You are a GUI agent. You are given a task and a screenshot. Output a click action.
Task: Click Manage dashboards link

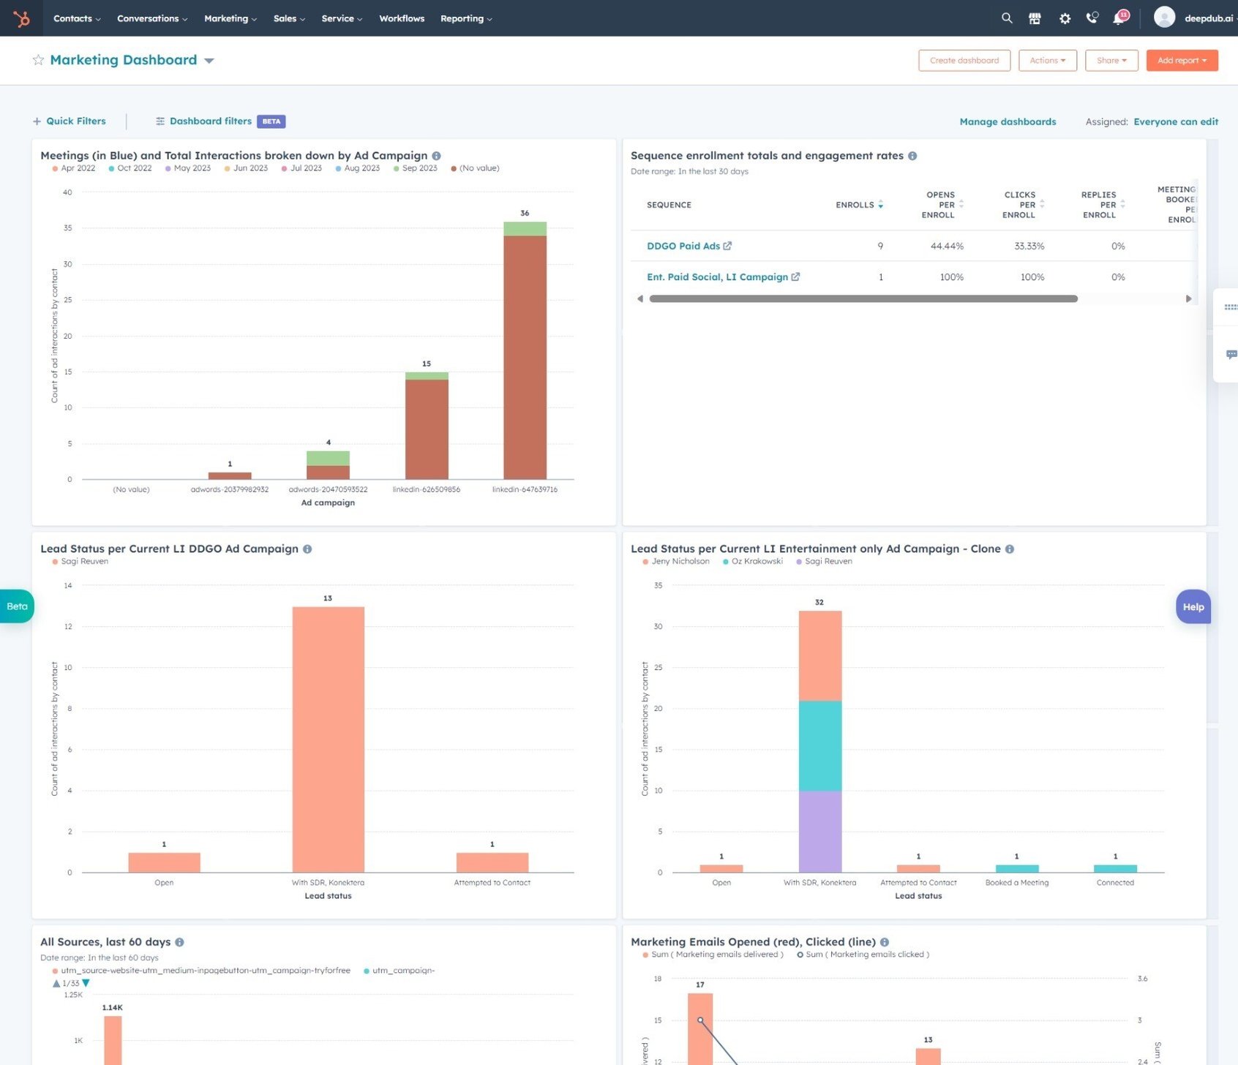pyautogui.click(x=1008, y=121)
